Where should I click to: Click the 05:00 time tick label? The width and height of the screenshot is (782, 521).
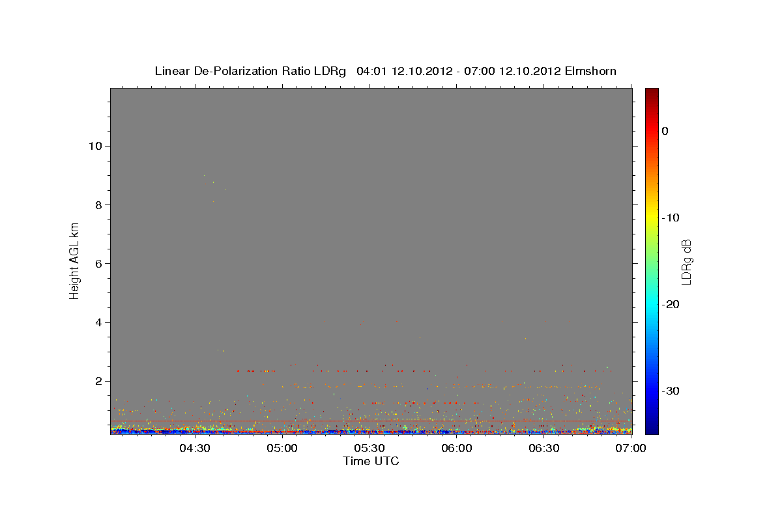(x=283, y=448)
